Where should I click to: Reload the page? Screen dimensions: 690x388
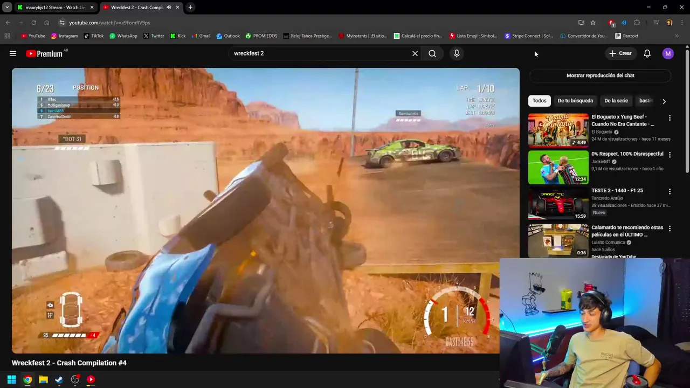coord(33,23)
